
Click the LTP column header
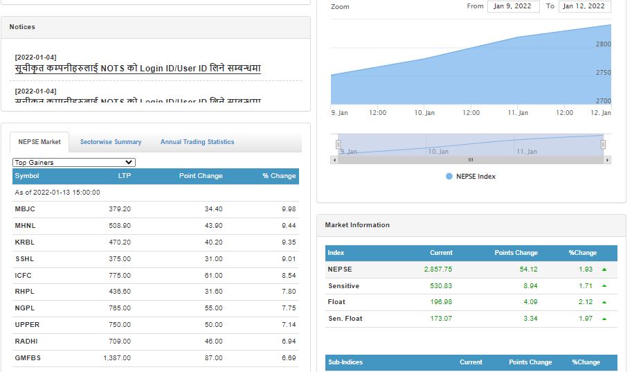tap(124, 176)
